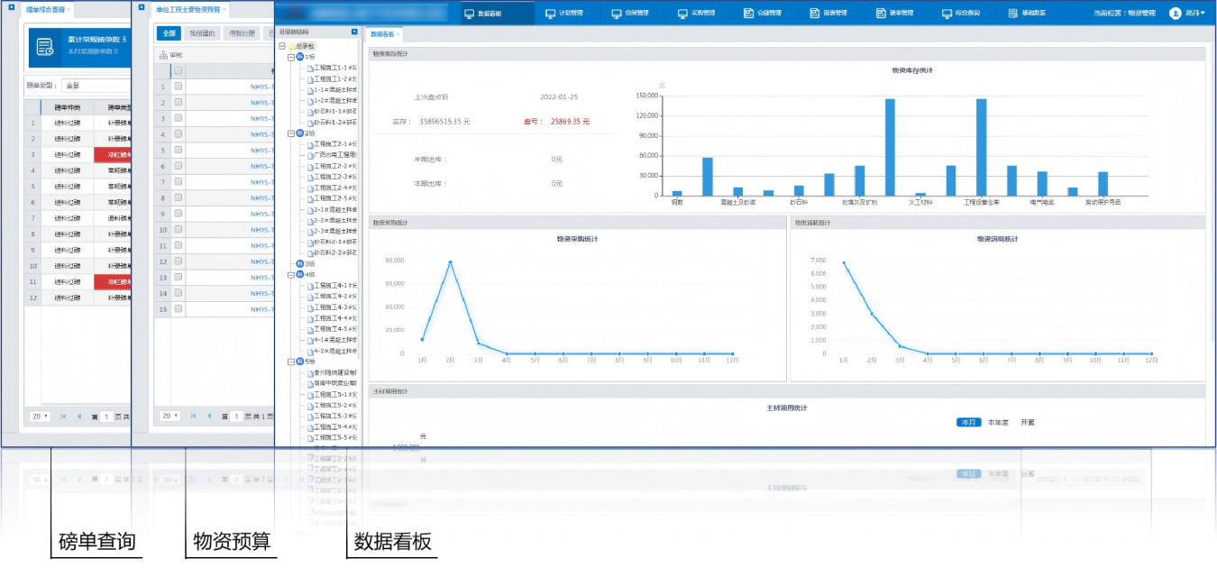1217x577 pixels.
Task: Open the 数据看板 dashboard menu icon
Action: click(468, 14)
